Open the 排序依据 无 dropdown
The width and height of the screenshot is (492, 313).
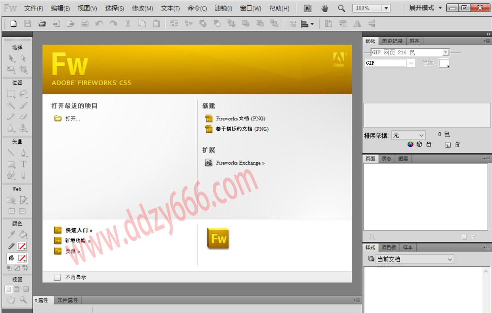tap(408, 135)
